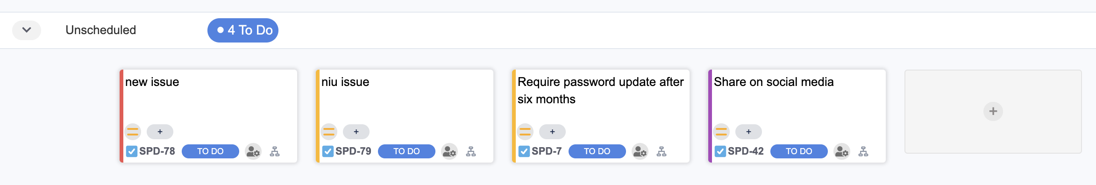The height and width of the screenshot is (185, 1096).
Task: Open assignee icon on SPD-78 card
Action: click(253, 151)
